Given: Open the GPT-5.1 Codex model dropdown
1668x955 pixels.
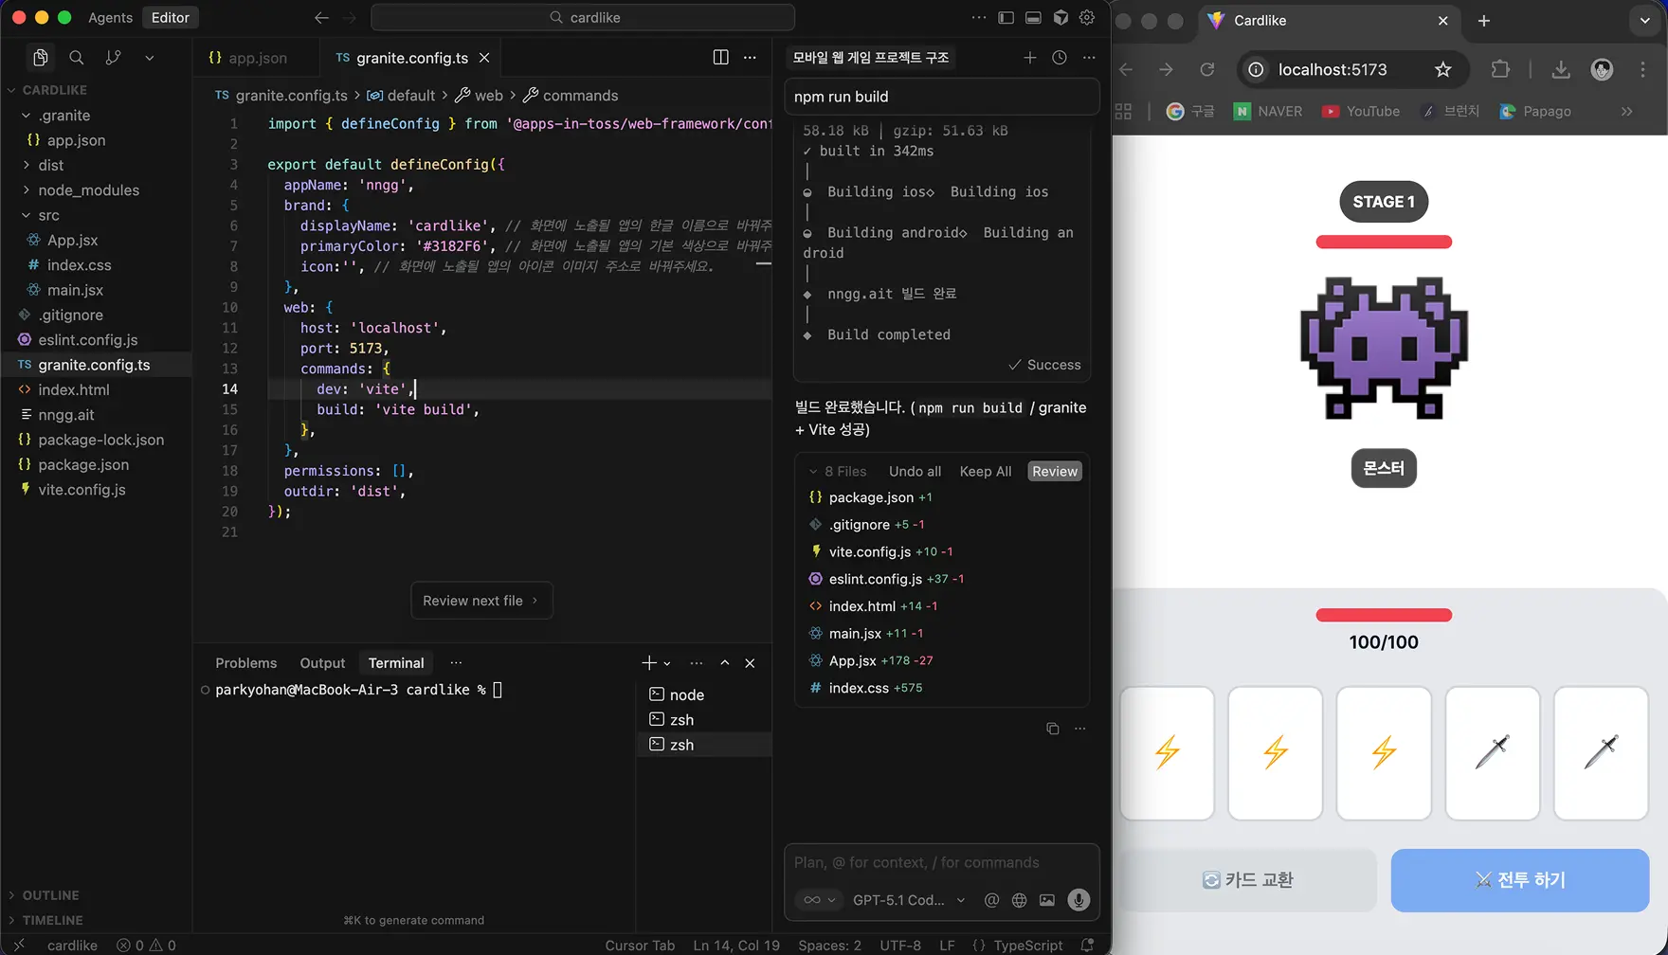Looking at the screenshot, I should click(x=908, y=900).
